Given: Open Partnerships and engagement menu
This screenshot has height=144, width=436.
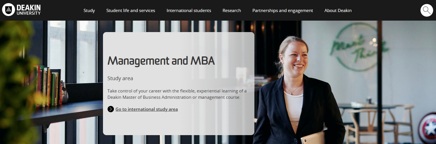Looking at the screenshot, I should tap(283, 10).
